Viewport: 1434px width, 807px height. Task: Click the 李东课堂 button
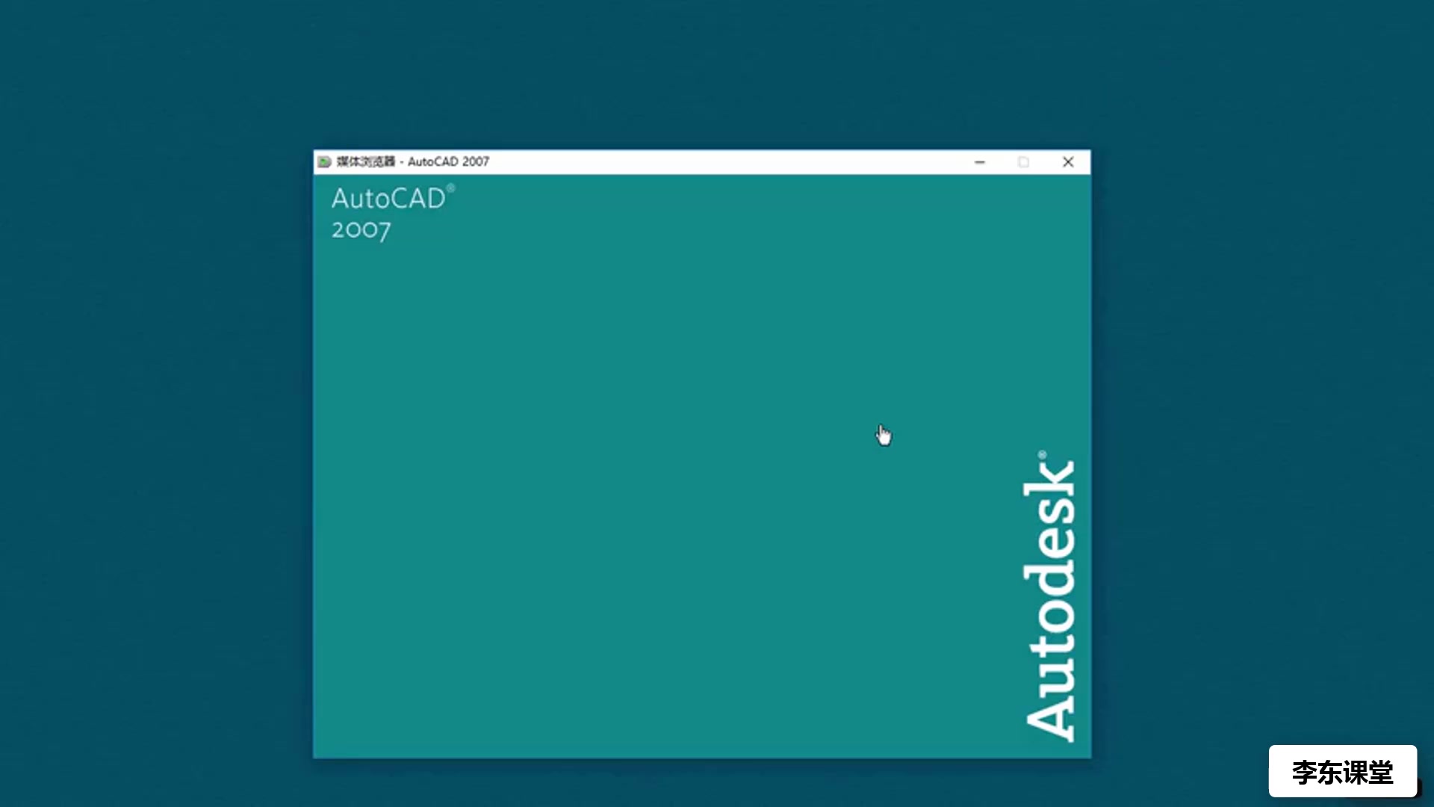tap(1342, 772)
